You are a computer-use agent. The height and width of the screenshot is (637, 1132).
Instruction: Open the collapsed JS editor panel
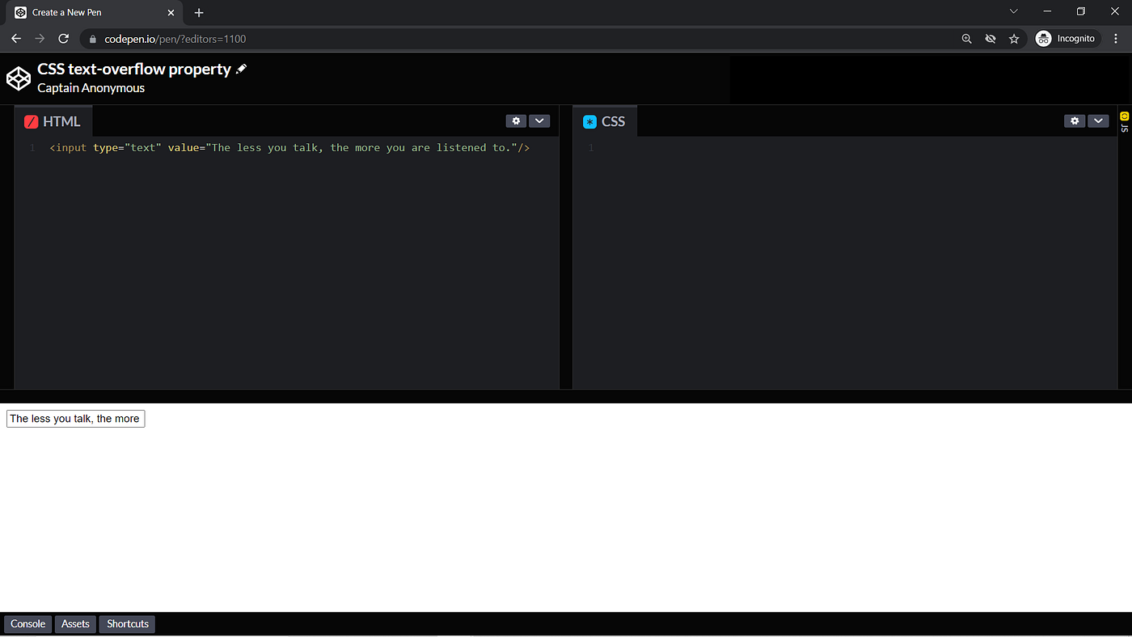(1125, 122)
